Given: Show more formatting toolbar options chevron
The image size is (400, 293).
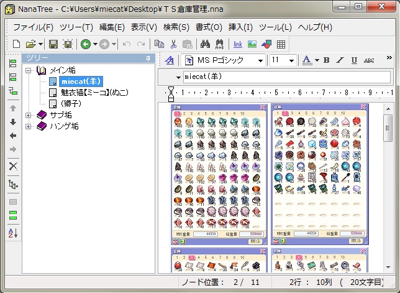Looking at the screenshot, I should [x=389, y=57].
